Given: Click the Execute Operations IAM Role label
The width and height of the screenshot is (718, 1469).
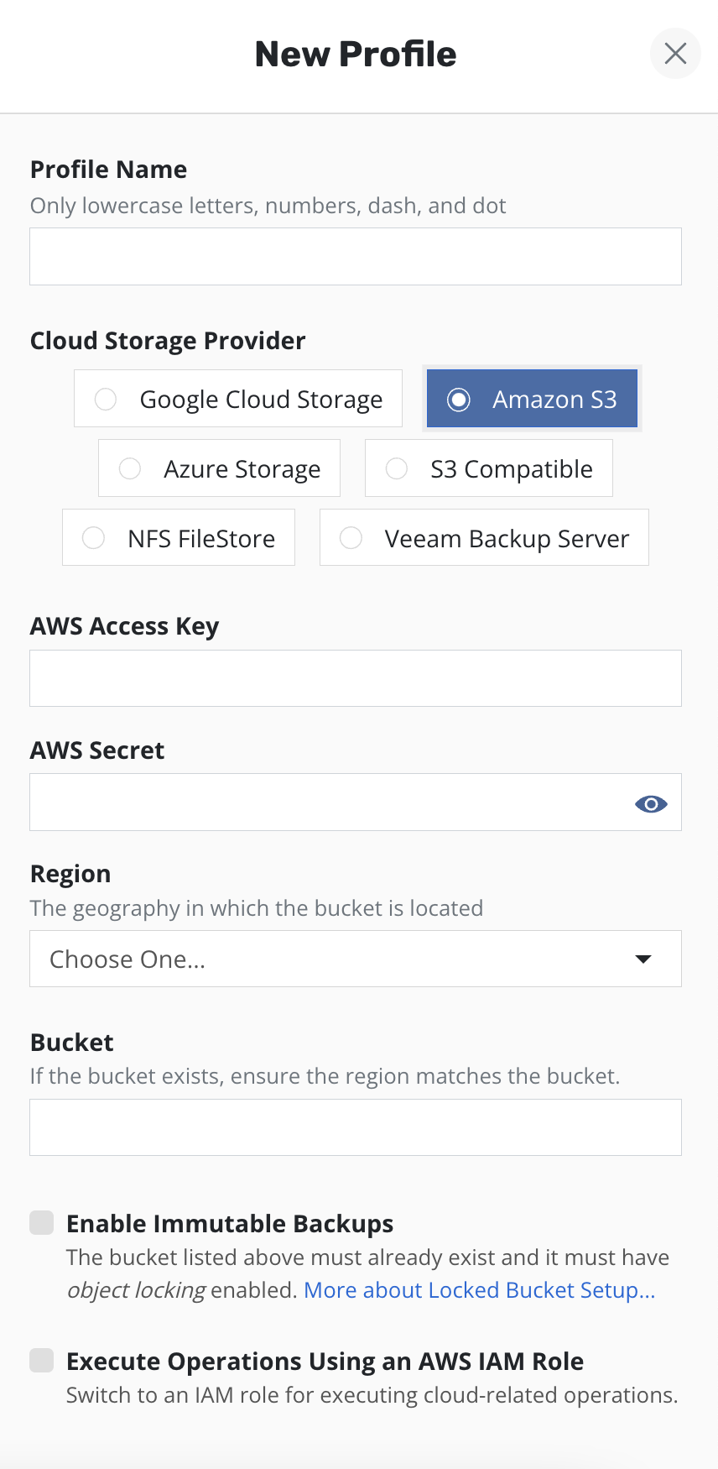Looking at the screenshot, I should (x=325, y=1362).
